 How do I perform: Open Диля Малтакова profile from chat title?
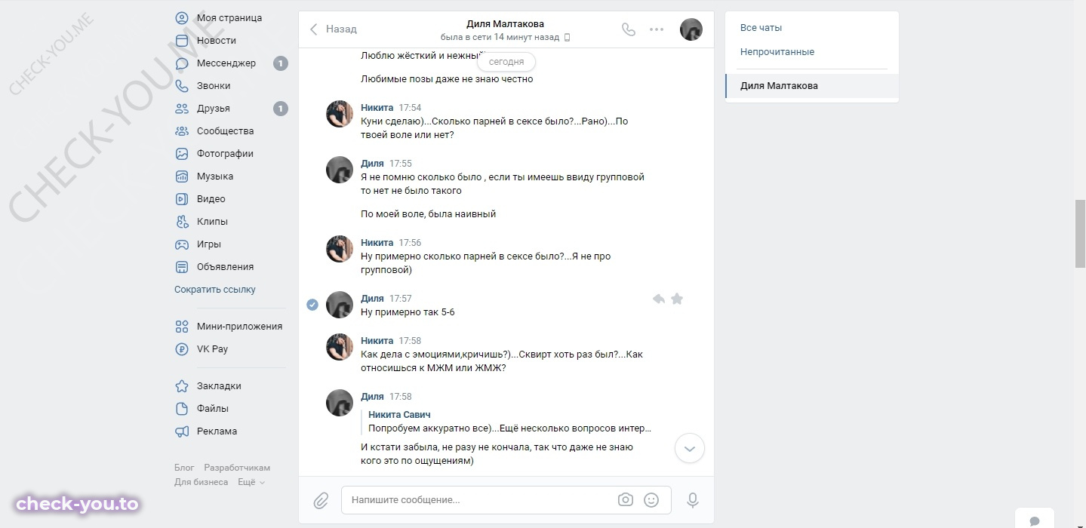point(505,23)
